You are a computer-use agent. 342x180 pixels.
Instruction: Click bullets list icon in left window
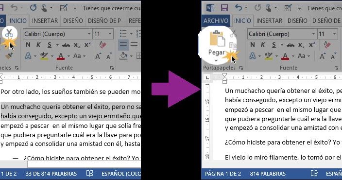123,34
